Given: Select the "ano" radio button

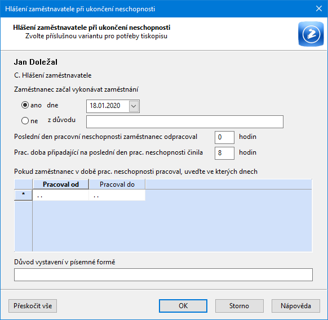Looking at the screenshot, I should click(25, 105).
